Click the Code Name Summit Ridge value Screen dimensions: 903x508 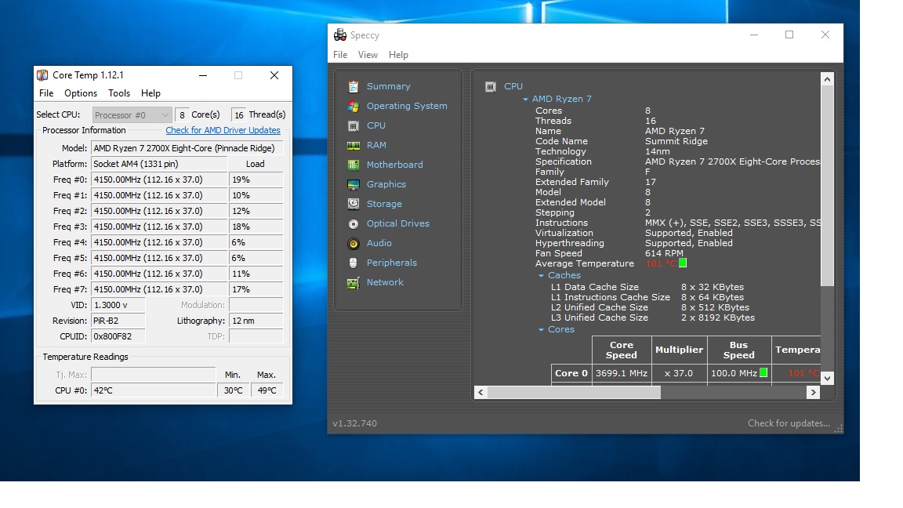676,141
